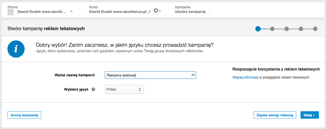The width and height of the screenshot is (326, 129).
Task: Open the Konto breadcrumb Dawid Dudek www.davidiacus.pl_1
Action: pyautogui.click(x=119, y=11)
